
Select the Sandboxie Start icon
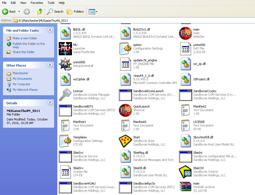pyautogui.click(x=125, y=141)
